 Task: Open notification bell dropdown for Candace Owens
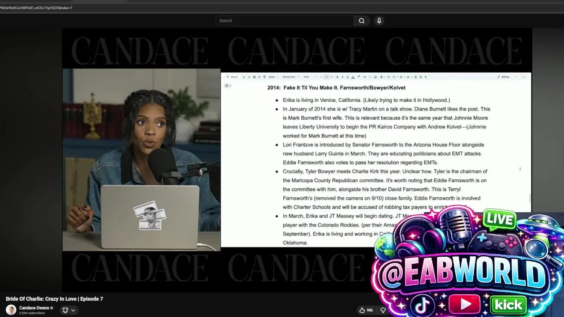[x=69, y=310]
